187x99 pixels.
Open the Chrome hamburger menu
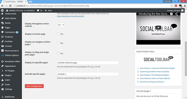point(185,6)
